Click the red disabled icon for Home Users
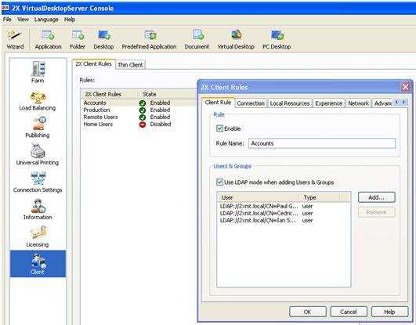Image resolution: width=416 pixels, height=325 pixels. (143, 125)
